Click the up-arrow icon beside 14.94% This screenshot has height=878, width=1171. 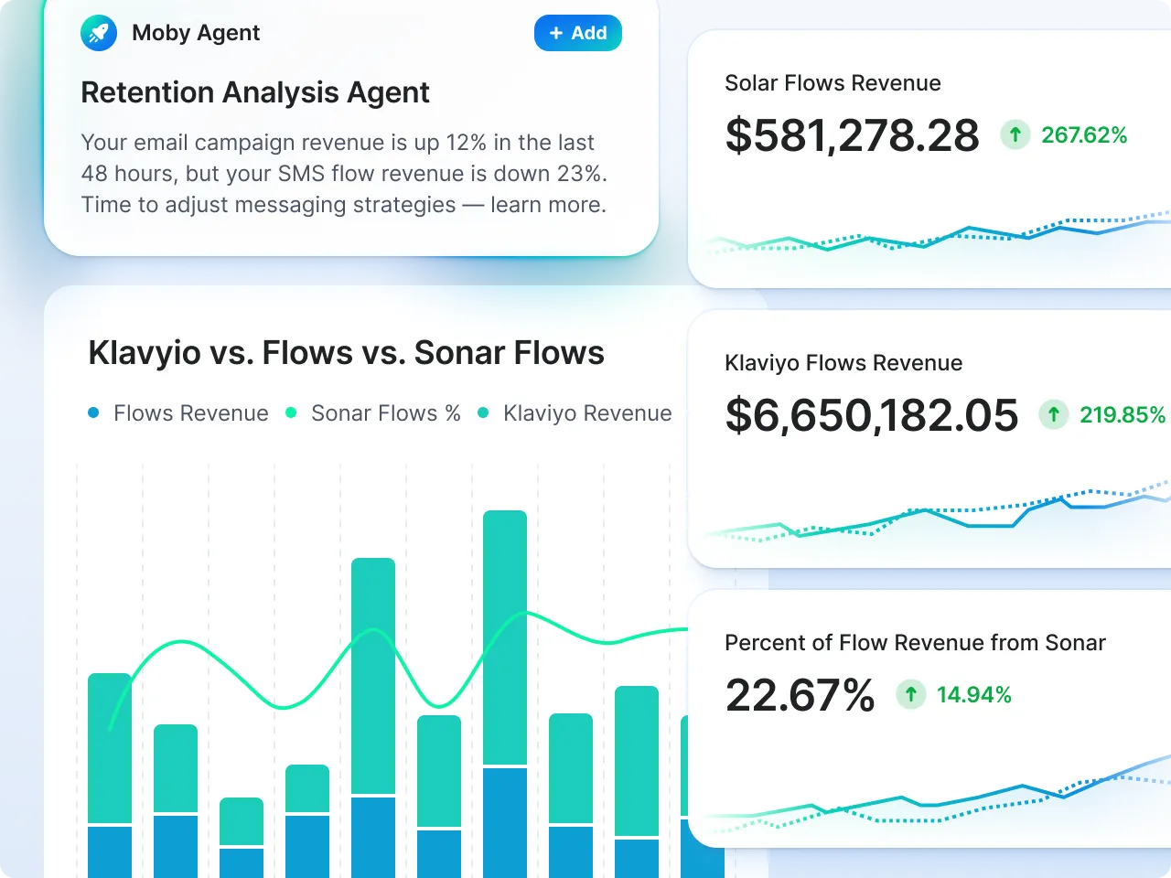pyautogui.click(x=911, y=694)
